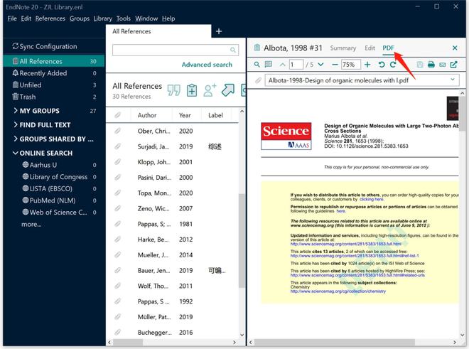The height and width of the screenshot is (349, 469).
Task: Email the PDF with the envelope icon
Action: click(443, 65)
